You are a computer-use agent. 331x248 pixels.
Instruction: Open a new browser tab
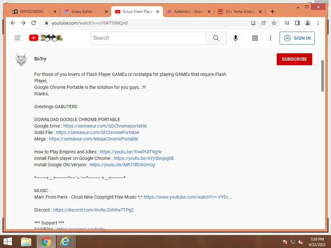272,12
